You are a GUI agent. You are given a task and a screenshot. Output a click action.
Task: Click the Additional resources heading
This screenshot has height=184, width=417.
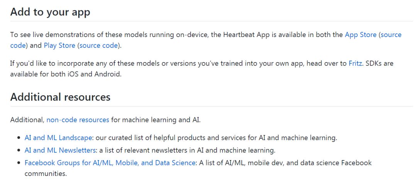coord(60,97)
